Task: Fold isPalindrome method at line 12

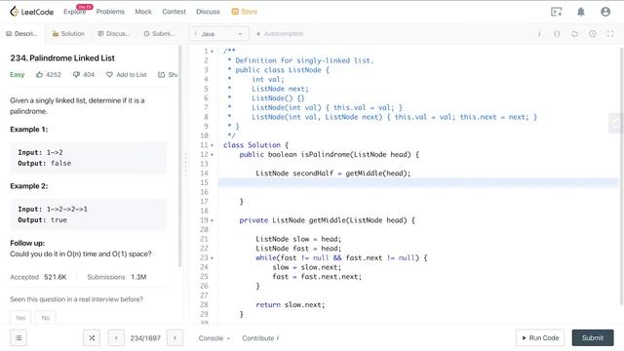Action: 212,155
